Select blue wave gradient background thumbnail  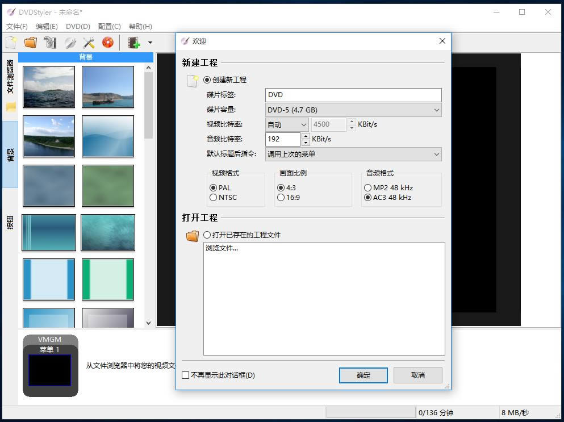108,136
